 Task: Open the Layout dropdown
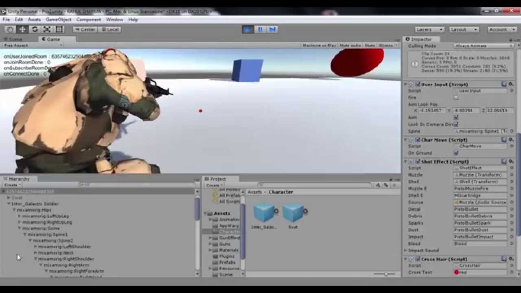[x=464, y=29]
